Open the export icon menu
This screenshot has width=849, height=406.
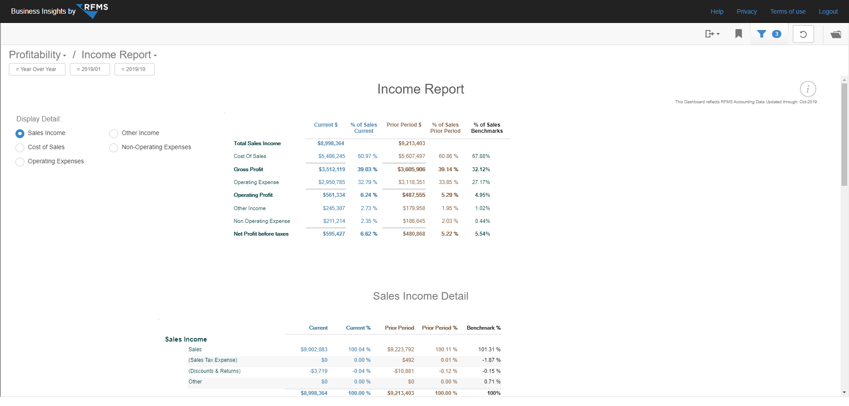(x=712, y=34)
